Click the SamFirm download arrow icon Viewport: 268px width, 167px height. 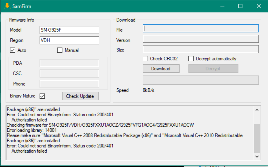point(7,6)
